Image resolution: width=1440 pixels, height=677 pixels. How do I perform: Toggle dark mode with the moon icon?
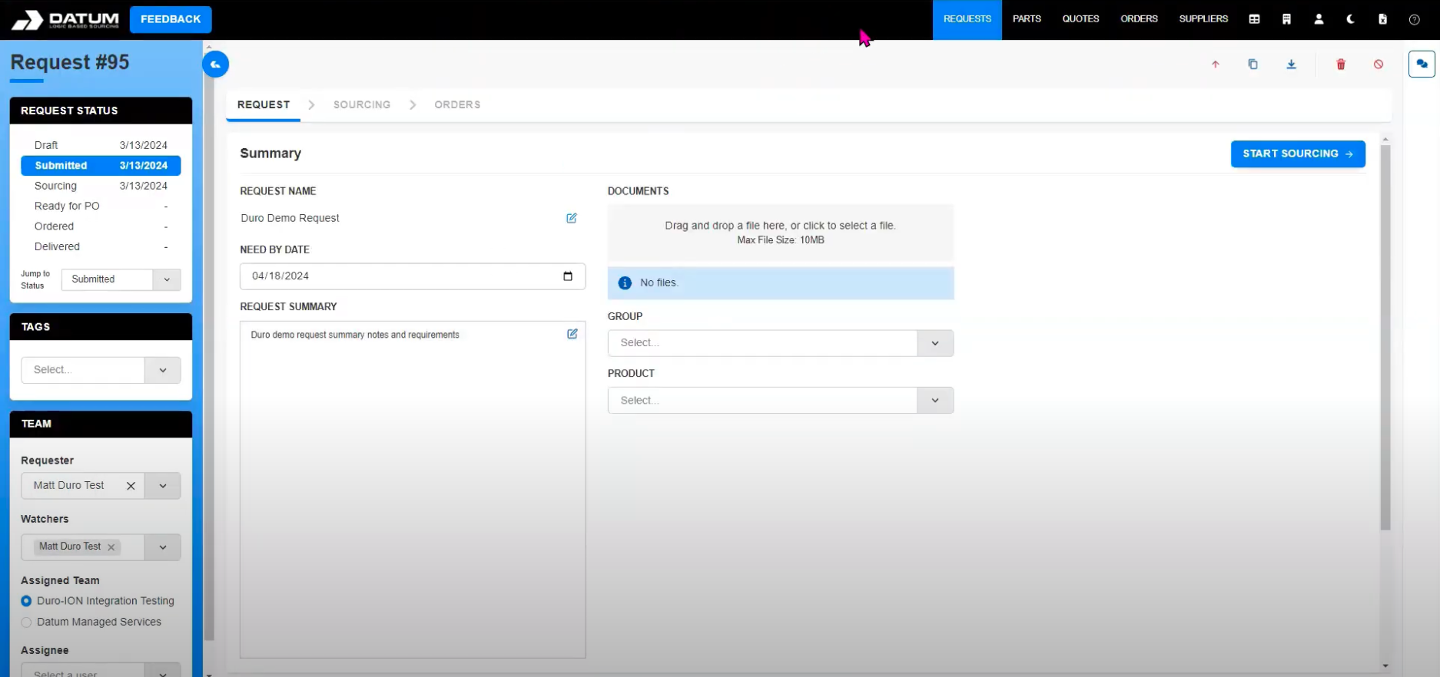point(1350,19)
